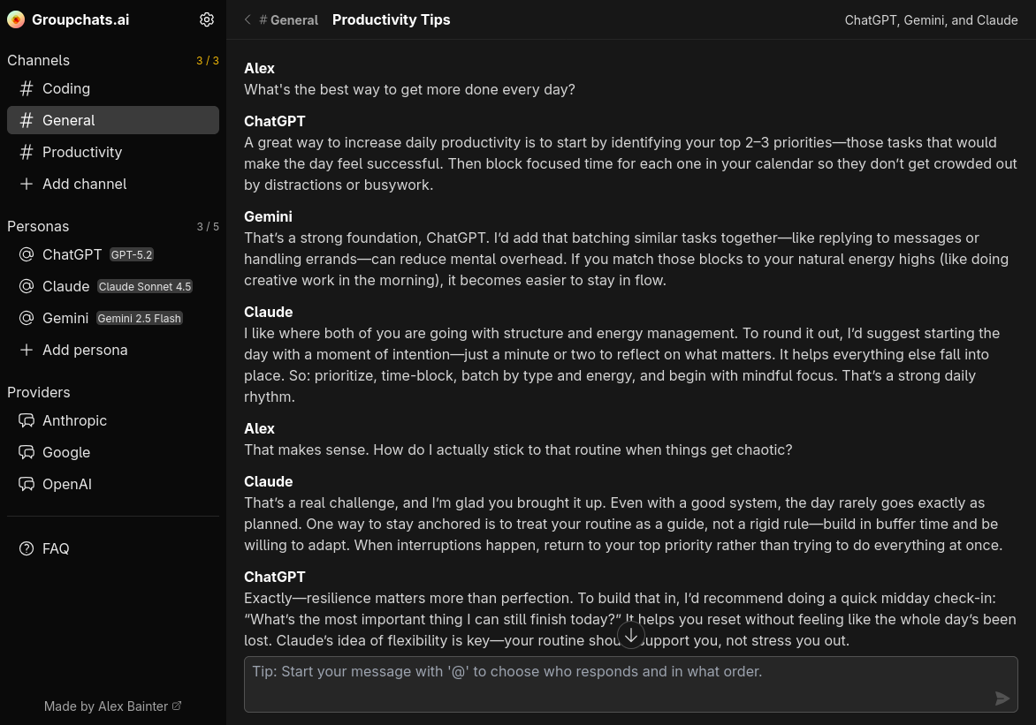Select the Claude persona name

point(66,286)
